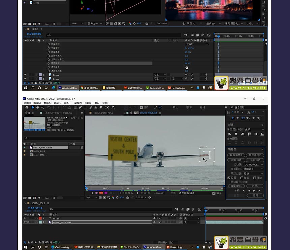The image size is (290, 250).
Task: Switch to the 合成 SOUTH_POLE viewer tab
Action: [103, 113]
